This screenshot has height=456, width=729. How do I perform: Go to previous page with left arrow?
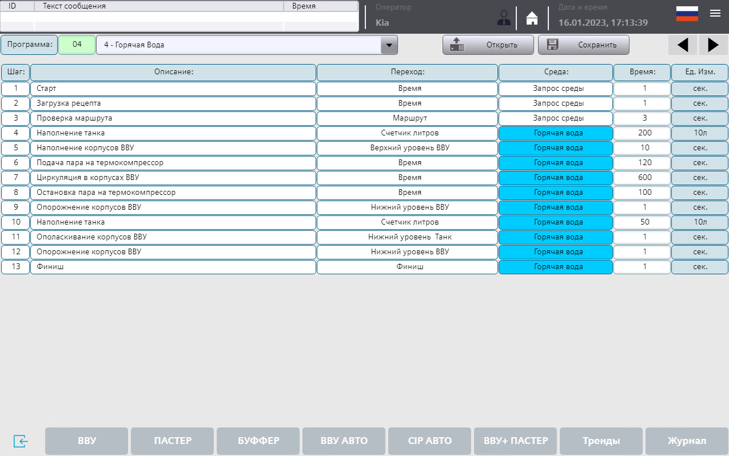(x=682, y=45)
